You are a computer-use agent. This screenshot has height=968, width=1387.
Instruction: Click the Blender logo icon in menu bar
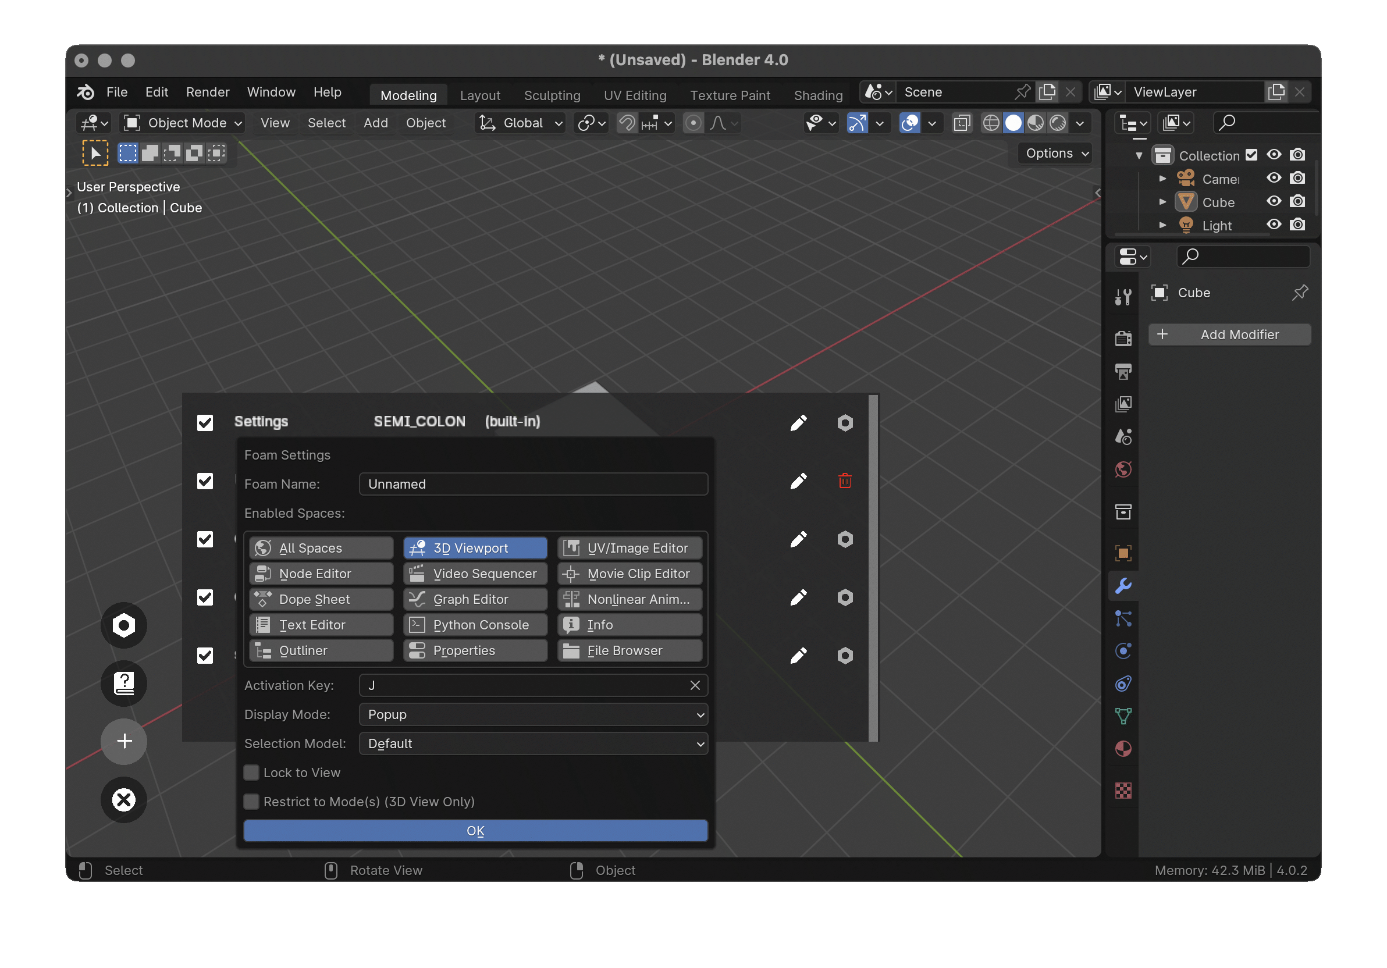(x=85, y=92)
